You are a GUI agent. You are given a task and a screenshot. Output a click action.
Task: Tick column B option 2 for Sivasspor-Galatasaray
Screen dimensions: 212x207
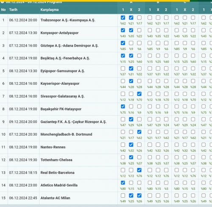point(166,94)
